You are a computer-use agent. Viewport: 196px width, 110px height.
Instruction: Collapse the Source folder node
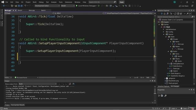(x=164, y=34)
